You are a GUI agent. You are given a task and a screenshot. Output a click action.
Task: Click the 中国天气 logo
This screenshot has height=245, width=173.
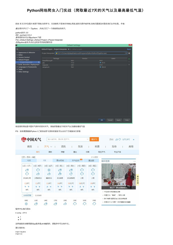(x=31, y=140)
